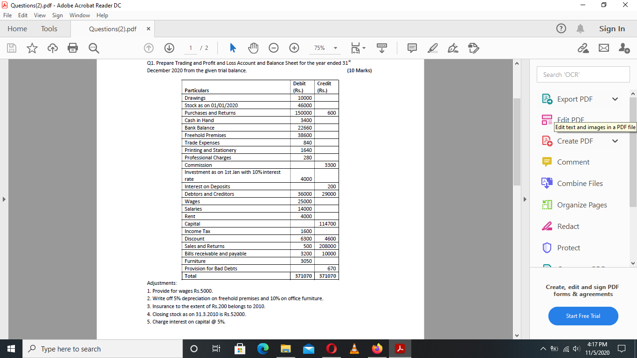
Task: Zoom in using the plus icon
Action: [294, 48]
